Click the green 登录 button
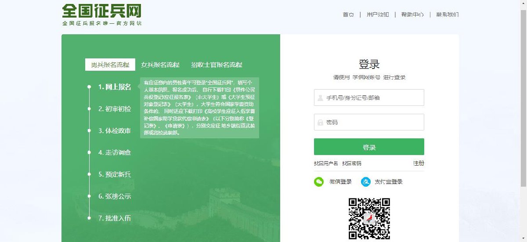The height and width of the screenshot is (242, 527). pyautogui.click(x=369, y=147)
